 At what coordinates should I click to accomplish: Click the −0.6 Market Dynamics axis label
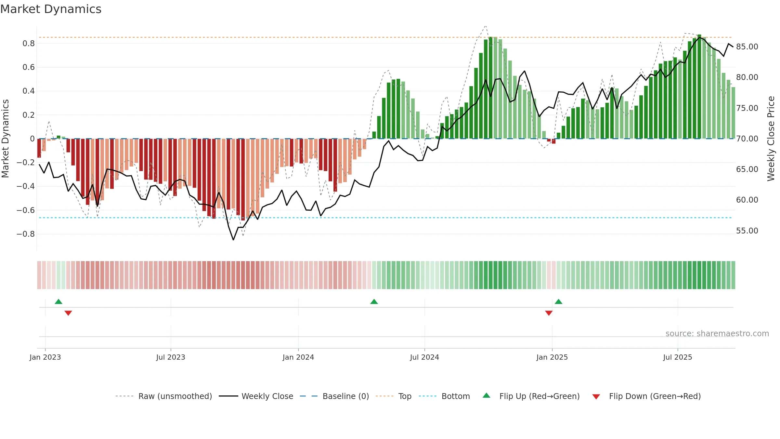pyautogui.click(x=26, y=210)
